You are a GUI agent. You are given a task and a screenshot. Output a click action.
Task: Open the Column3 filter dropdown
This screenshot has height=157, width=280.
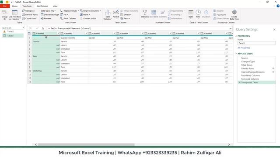114,34
